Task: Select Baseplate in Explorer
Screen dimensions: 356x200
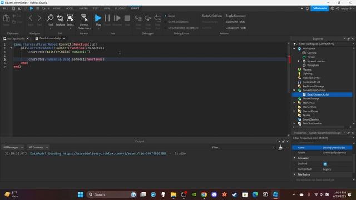Action: [x=313, y=66]
